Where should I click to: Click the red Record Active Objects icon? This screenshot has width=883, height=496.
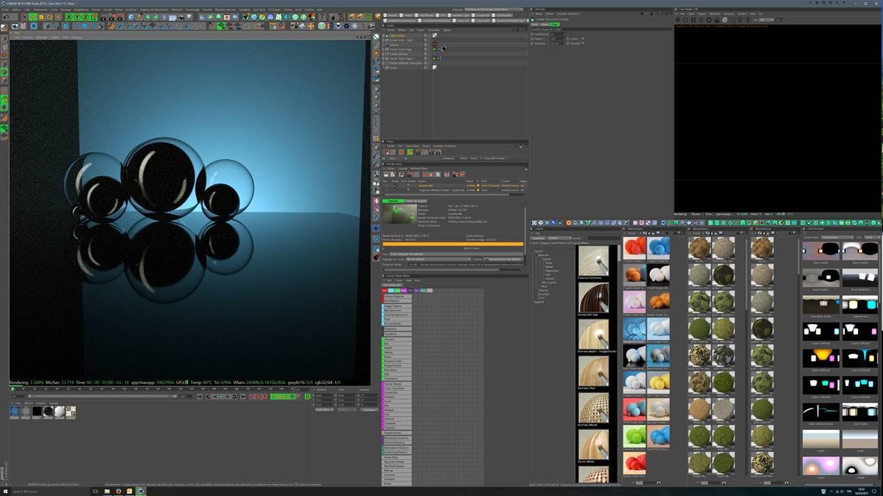coord(251,397)
